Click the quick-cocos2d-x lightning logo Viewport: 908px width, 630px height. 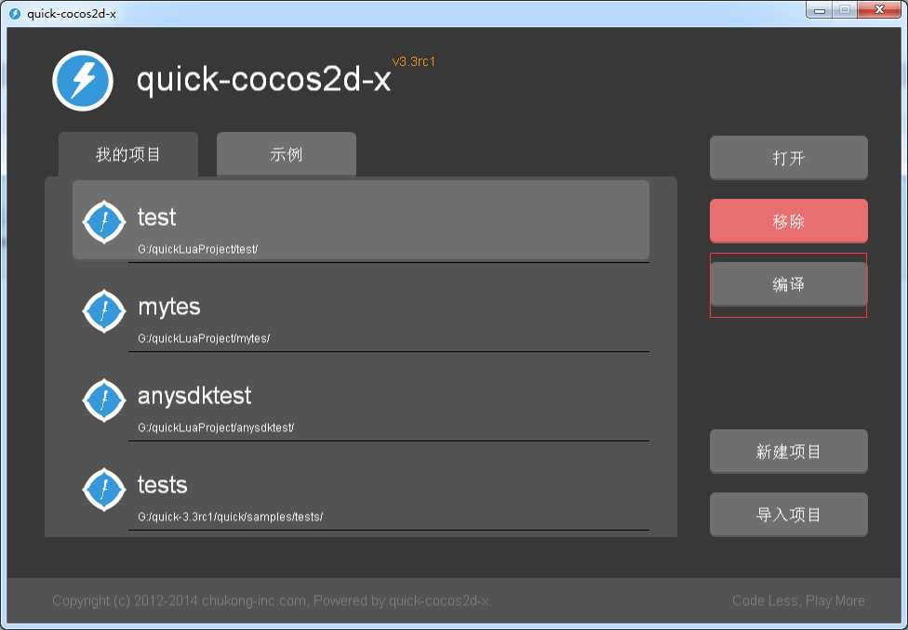83,81
